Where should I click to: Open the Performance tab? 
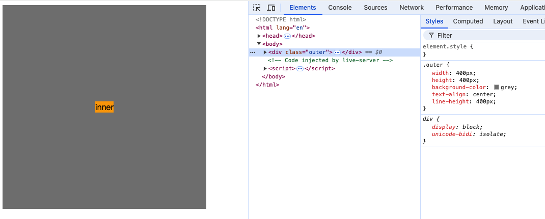(454, 8)
